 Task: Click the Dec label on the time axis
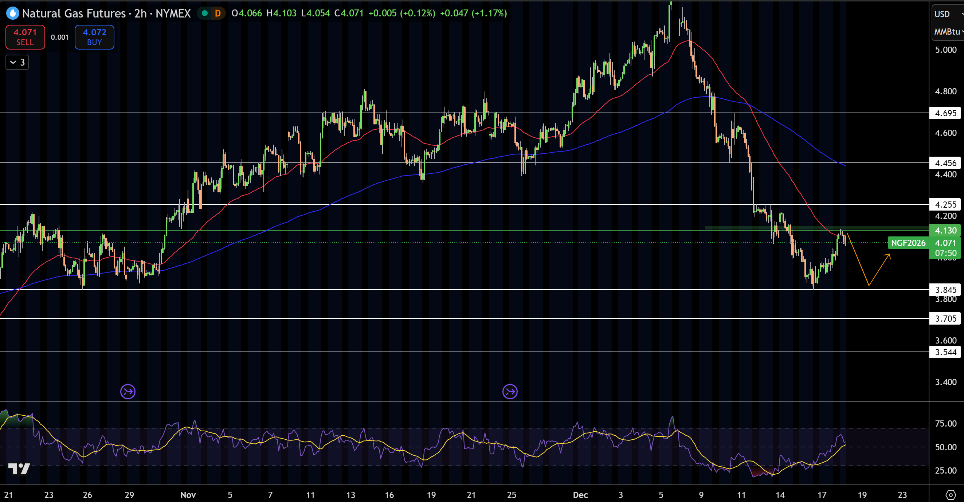580,495
